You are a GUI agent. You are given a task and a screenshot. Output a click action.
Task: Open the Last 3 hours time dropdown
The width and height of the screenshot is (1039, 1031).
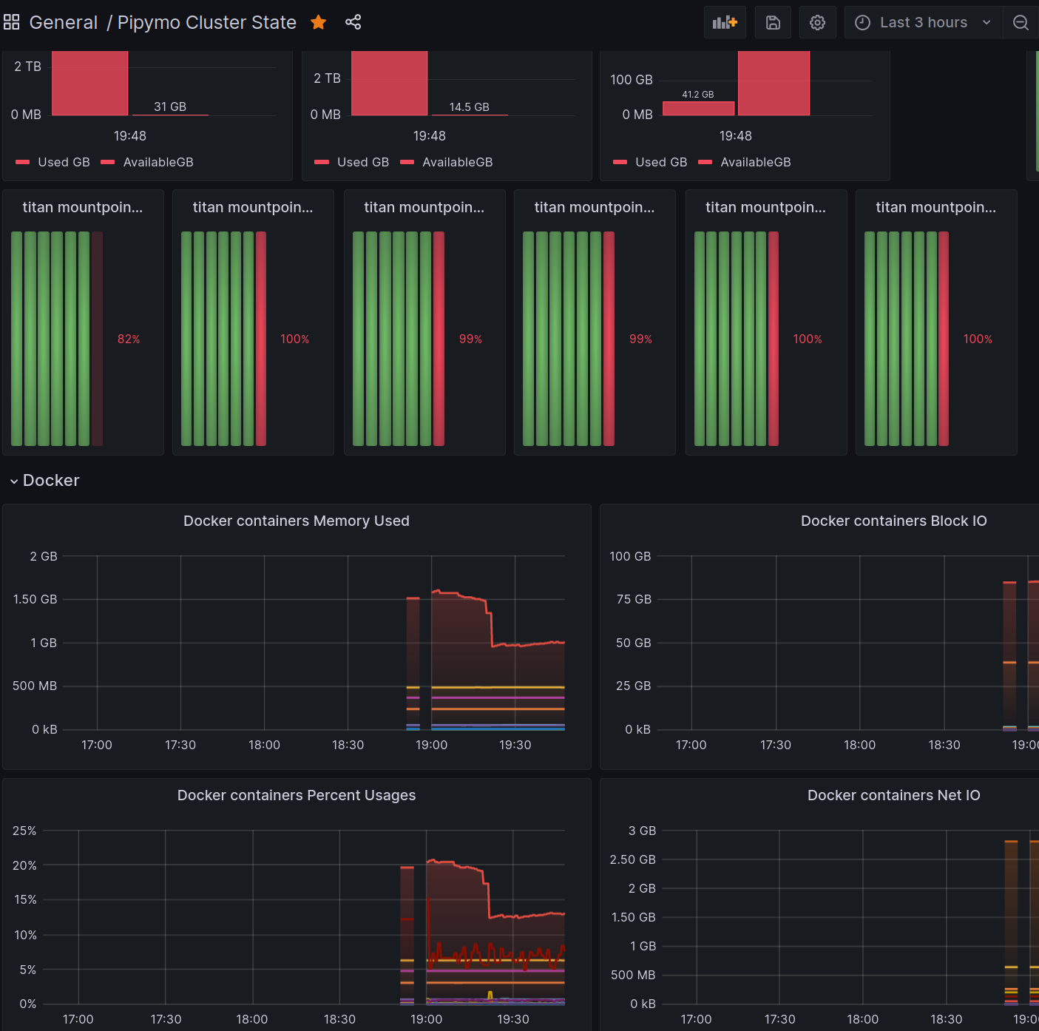(x=924, y=22)
